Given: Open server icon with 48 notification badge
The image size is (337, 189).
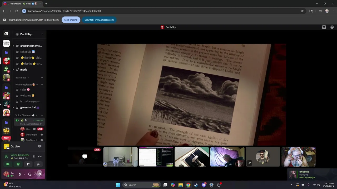Looking at the screenshot, I should 6,96.
